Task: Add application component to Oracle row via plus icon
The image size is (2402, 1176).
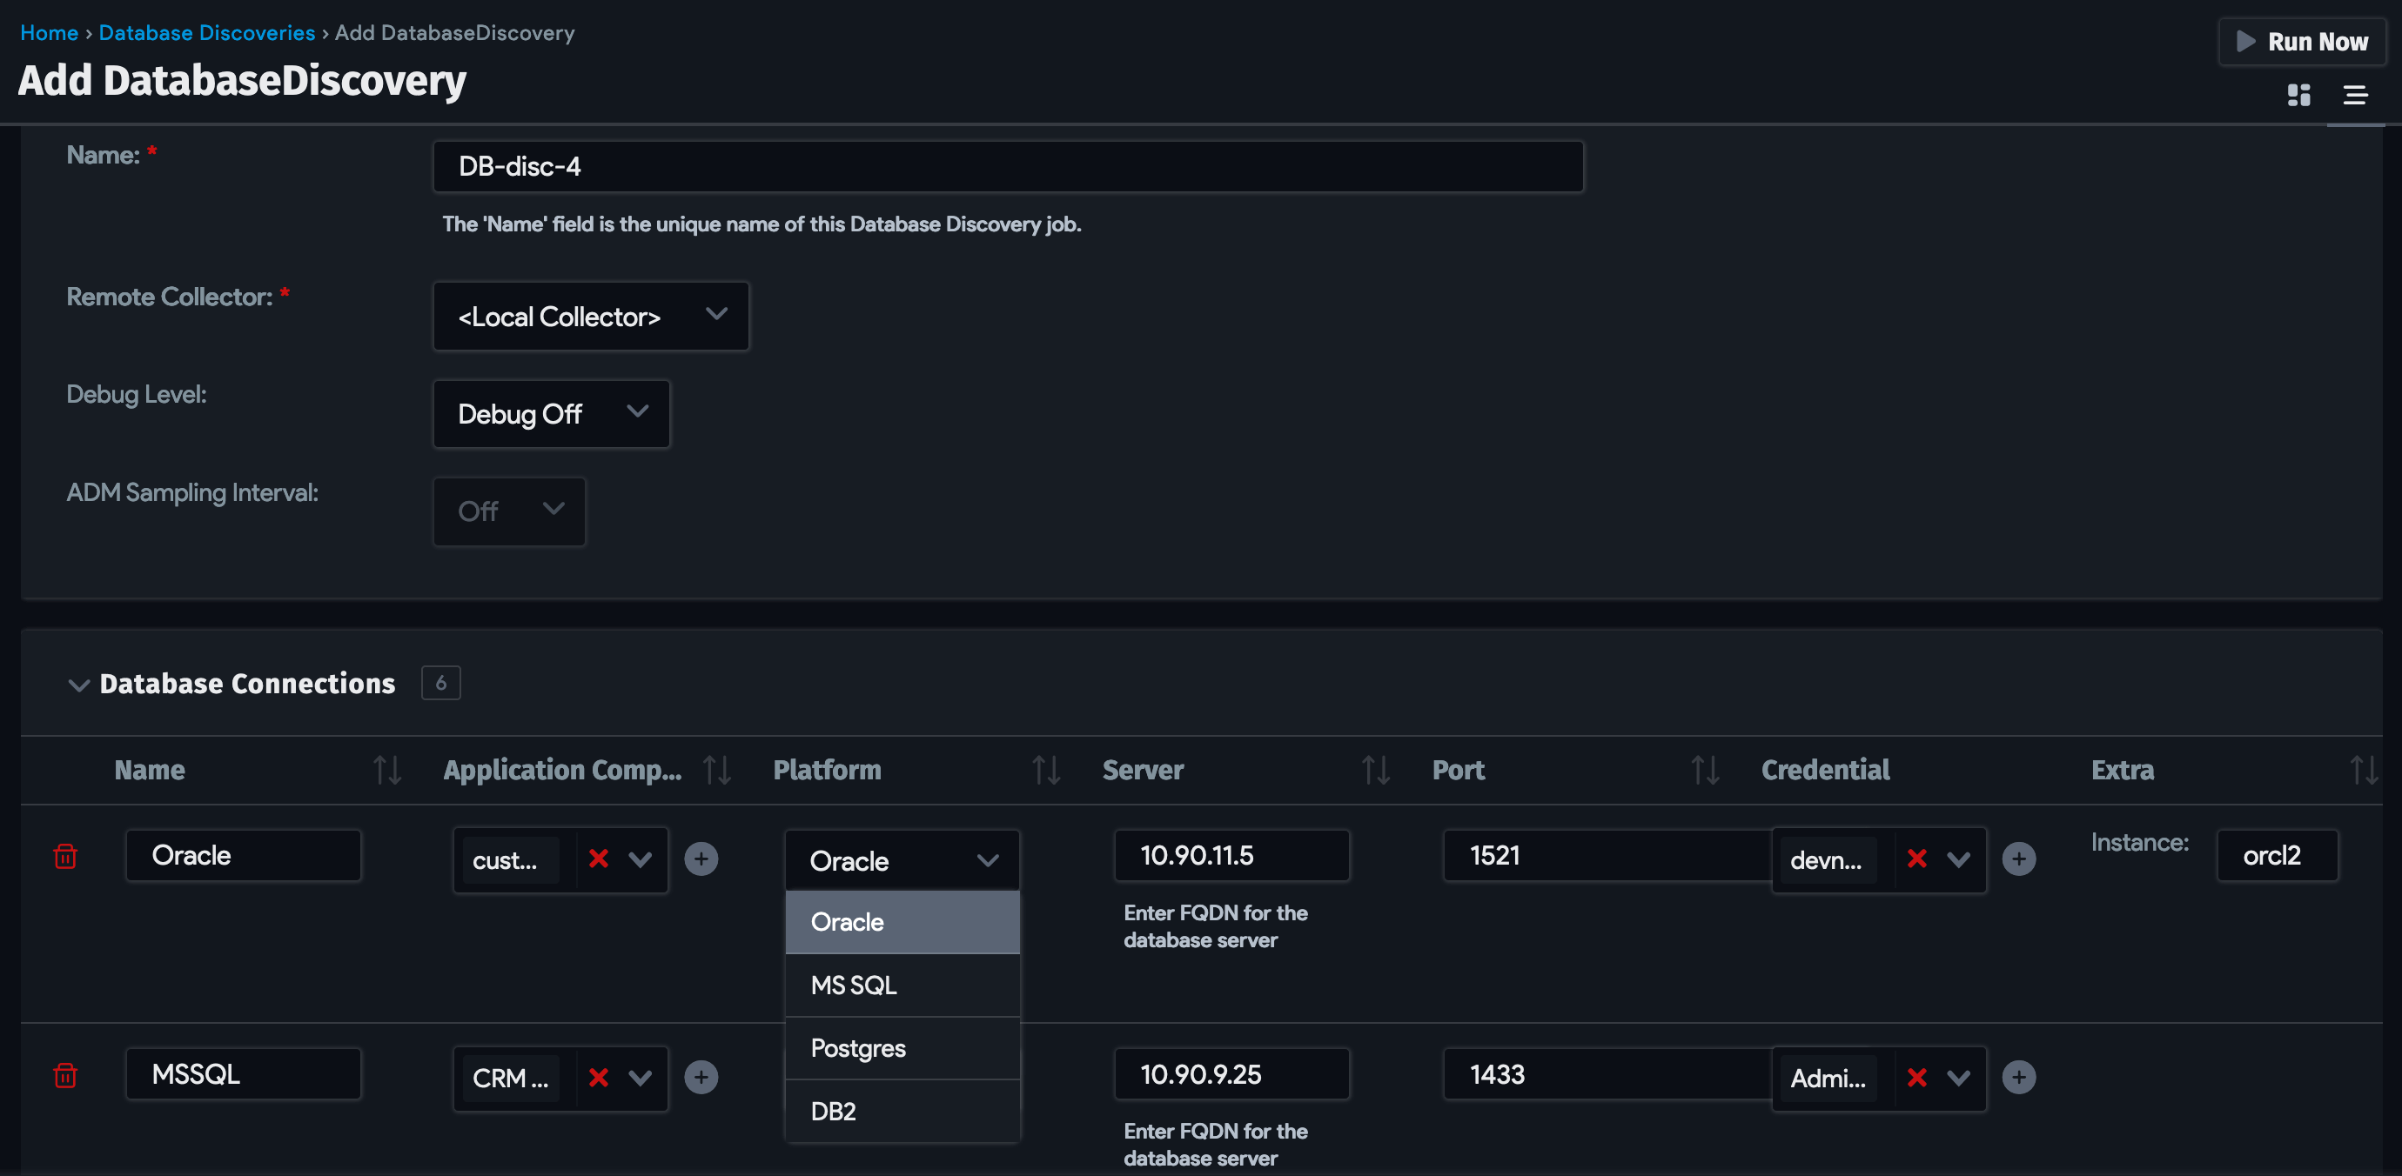Action: click(x=702, y=859)
